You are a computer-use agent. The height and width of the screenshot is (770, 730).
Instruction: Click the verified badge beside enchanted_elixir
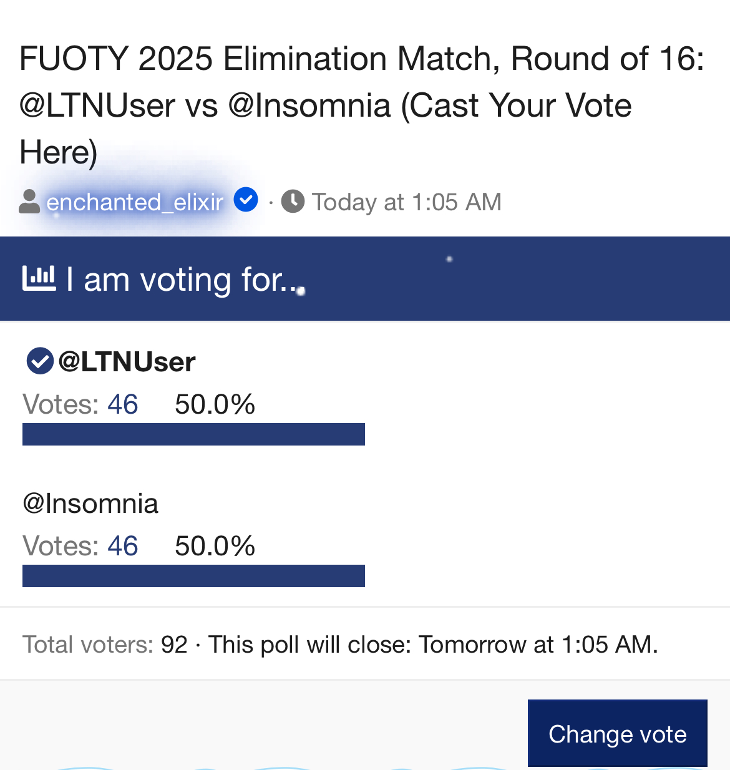coord(246,200)
